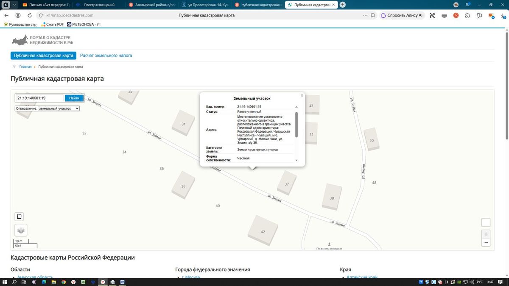Click the page vertical scrollbar thumb
Screen dimensions: 509x286
click(506, 85)
